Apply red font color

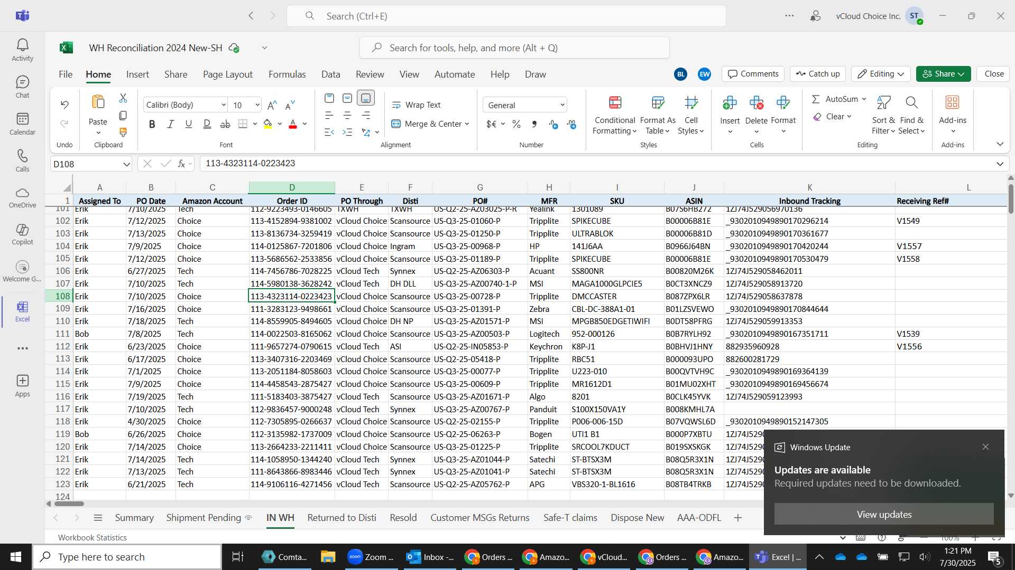293,124
